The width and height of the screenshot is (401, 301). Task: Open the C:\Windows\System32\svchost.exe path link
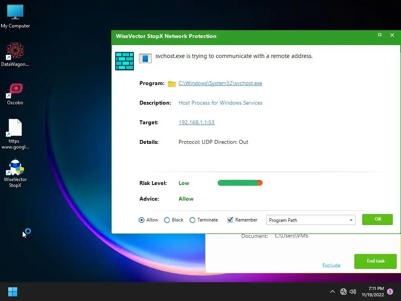[220, 83]
